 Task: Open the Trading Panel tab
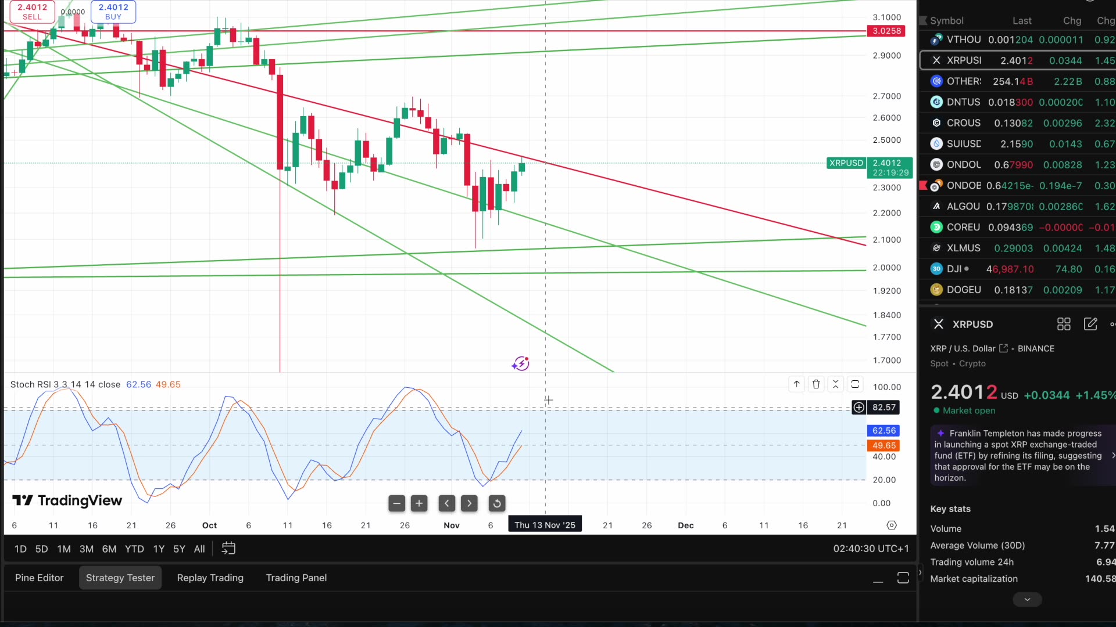(296, 578)
